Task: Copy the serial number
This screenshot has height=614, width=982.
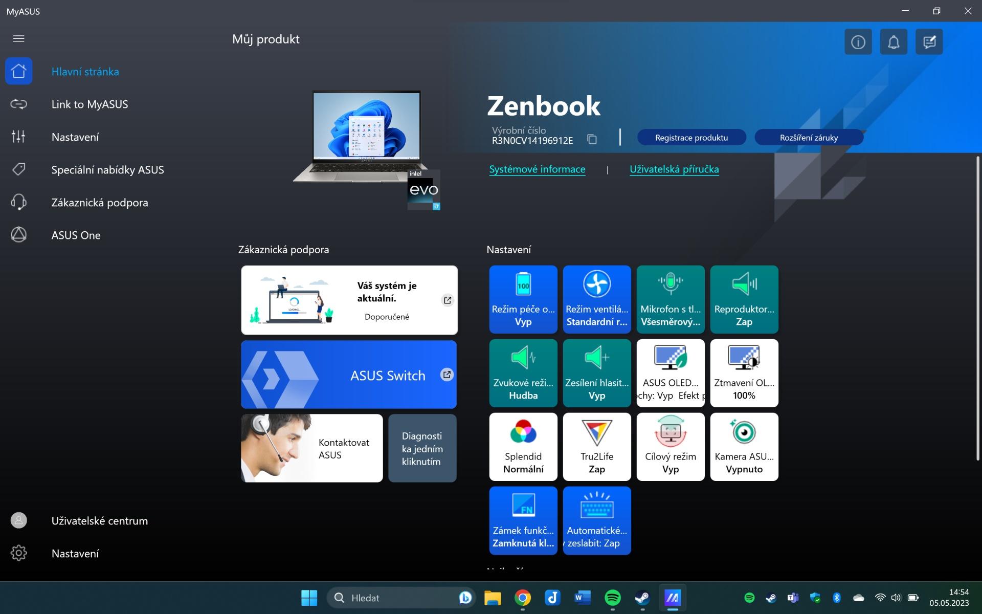Action: point(592,139)
